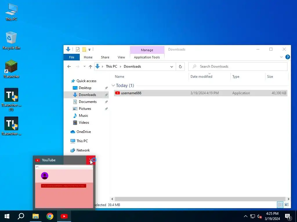This screenshot has height=222, width=297.
Task: Click Downloads in address breadcrumb
Action: pos(132,66)
